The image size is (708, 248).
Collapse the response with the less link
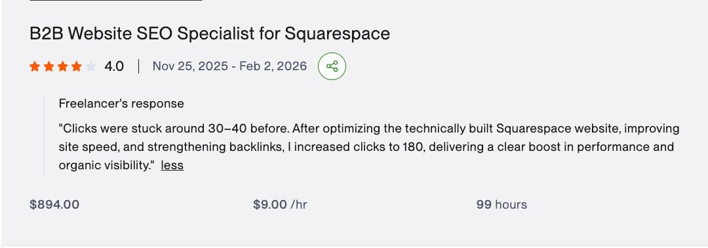click(172, 165)
